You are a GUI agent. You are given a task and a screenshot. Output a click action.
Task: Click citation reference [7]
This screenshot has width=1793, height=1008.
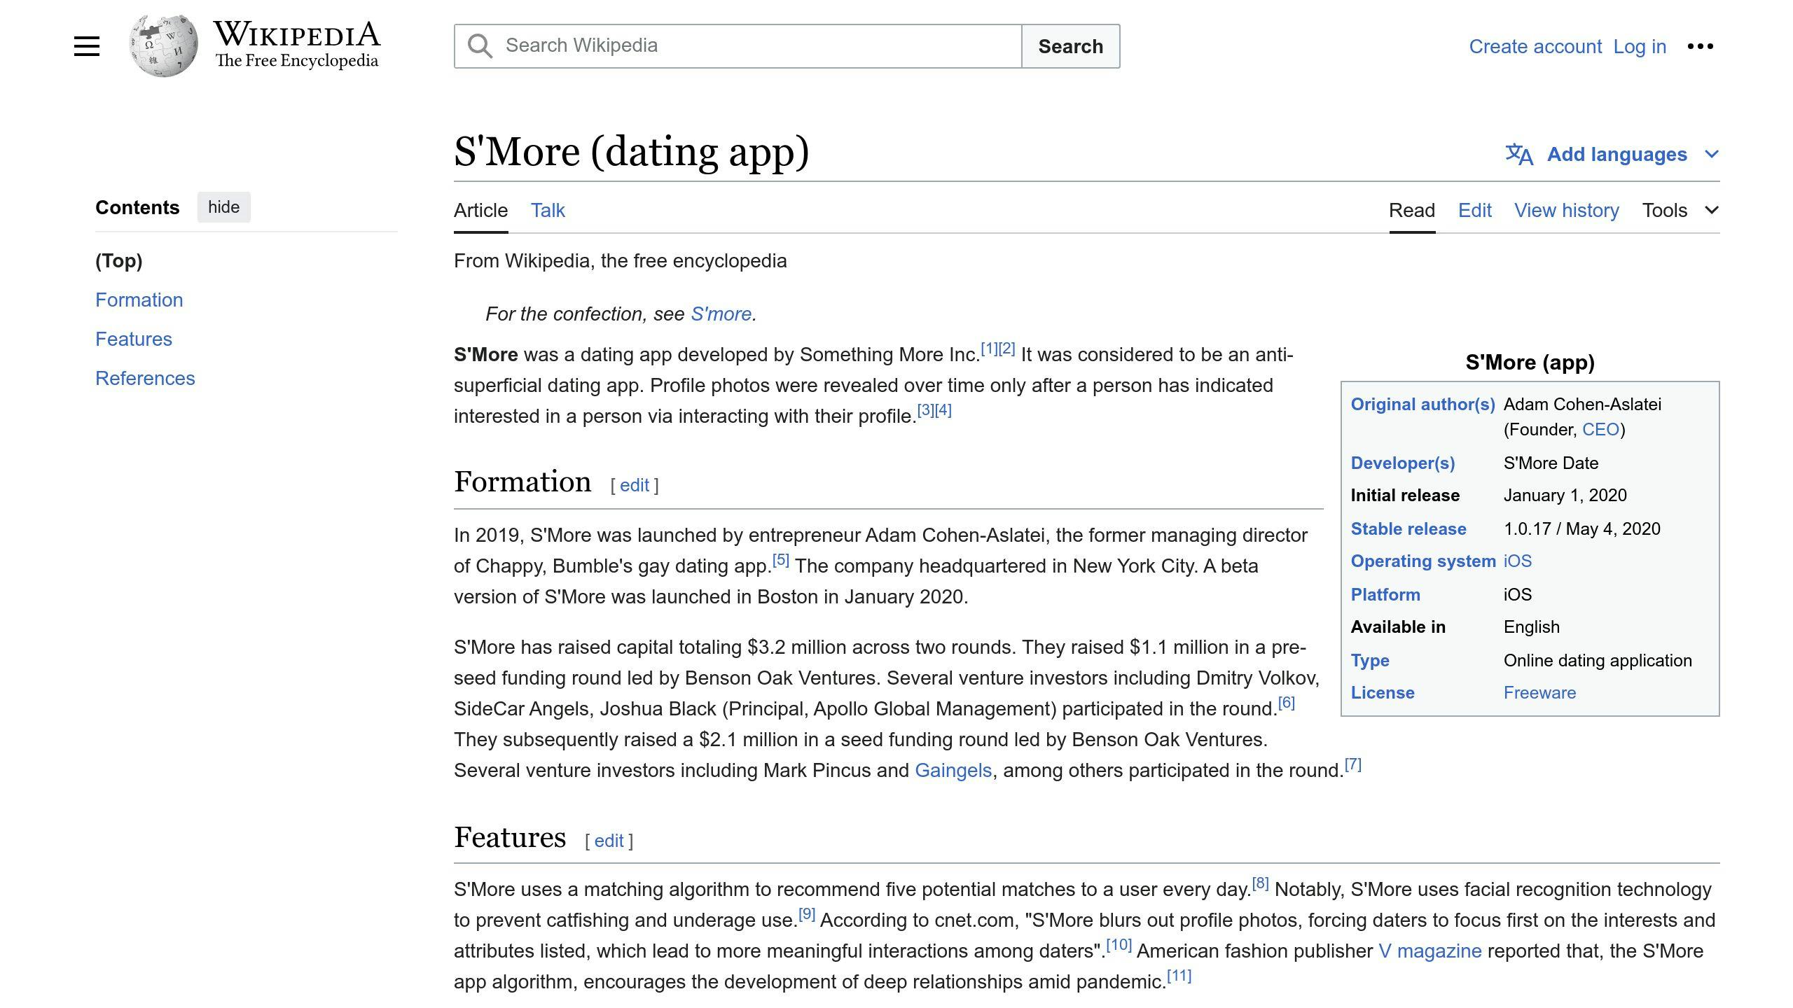[1353, 764]
